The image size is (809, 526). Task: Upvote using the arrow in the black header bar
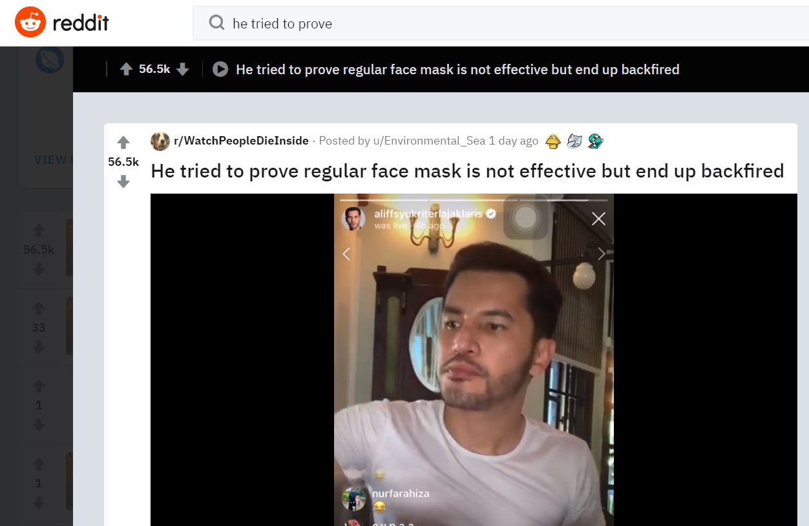[127, 69]
